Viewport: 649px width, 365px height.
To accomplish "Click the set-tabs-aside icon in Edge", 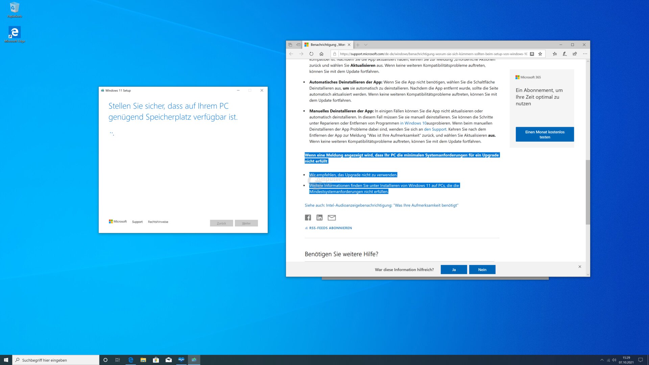I will (298, 45).
